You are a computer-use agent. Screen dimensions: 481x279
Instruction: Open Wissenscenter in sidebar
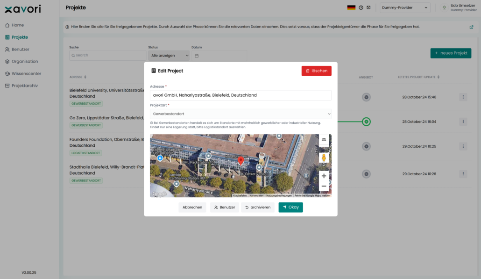(23, 74)
